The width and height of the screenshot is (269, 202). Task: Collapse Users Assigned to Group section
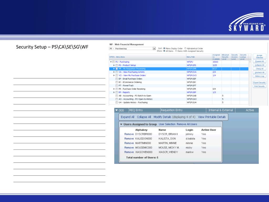click(121, 124)
